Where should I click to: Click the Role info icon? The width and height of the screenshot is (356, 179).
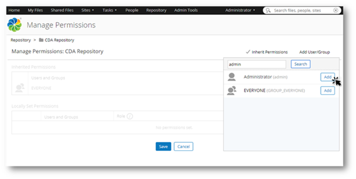pyautogui.click(x=130, y=116)
